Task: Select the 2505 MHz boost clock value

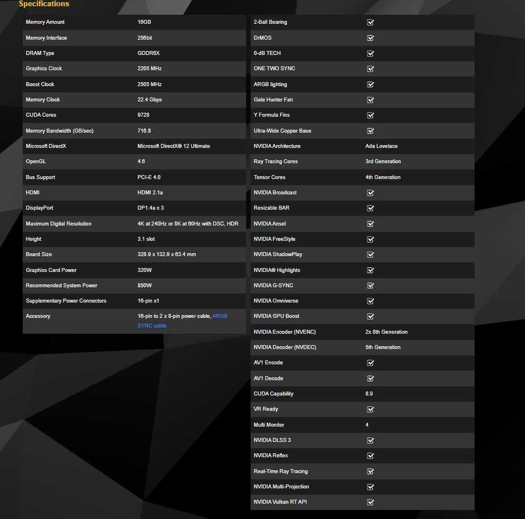Action: pos(149,84)
